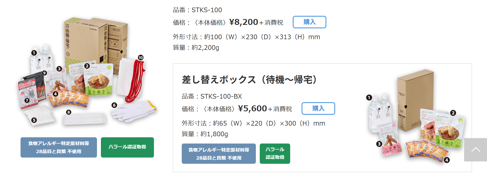Click the allergy-free badge under the main kit photo
Viewport: 487px width, 177px height.
click(x=59, y=147)
